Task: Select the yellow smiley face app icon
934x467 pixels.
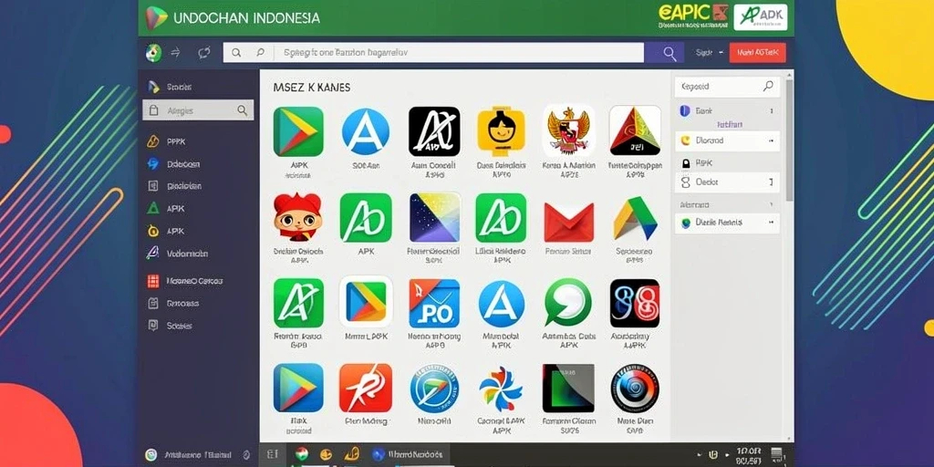Action: pos(502,131)
